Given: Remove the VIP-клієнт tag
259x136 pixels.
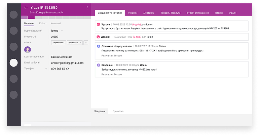Looking at the screenshot, I should [80, 43].
